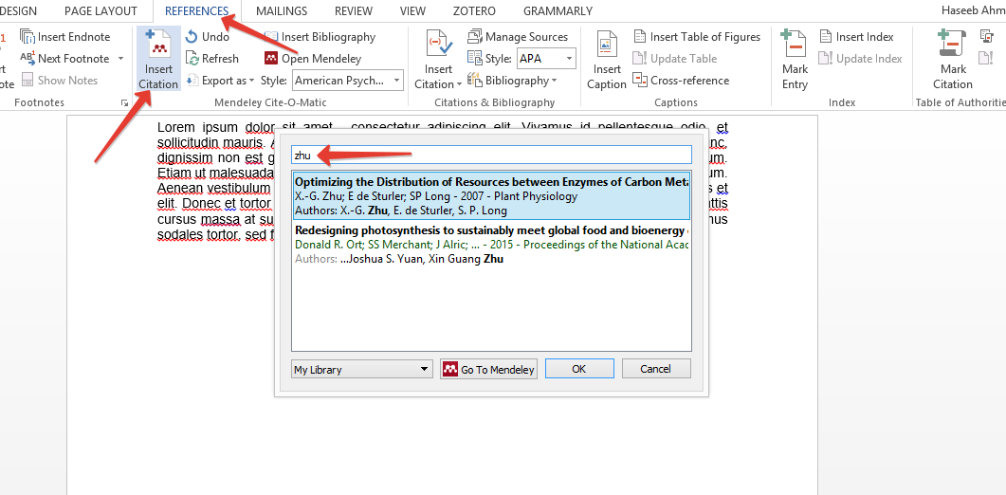Open Mendeley from the ribbon
Image resolution: width=1006 pixels, height=495 pixels.
tap(313, 59)
